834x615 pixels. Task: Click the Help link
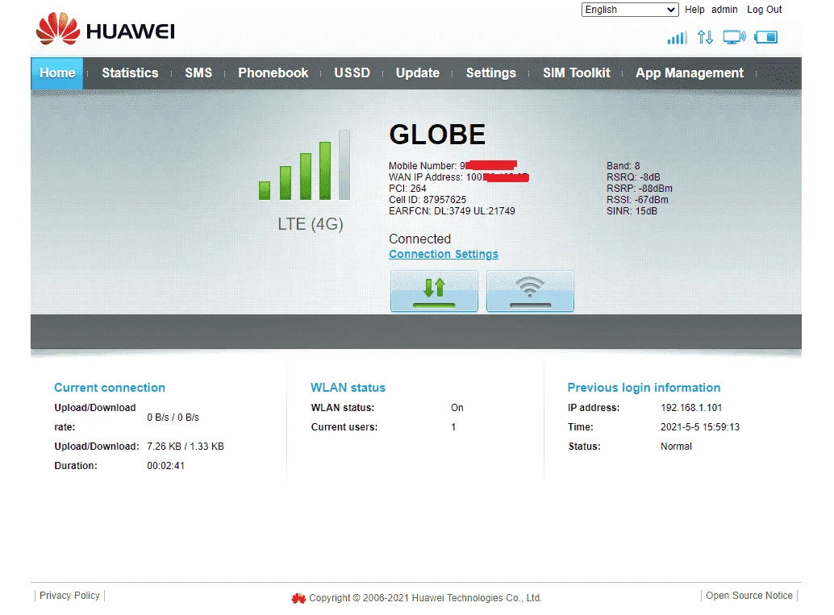(694, 10)
